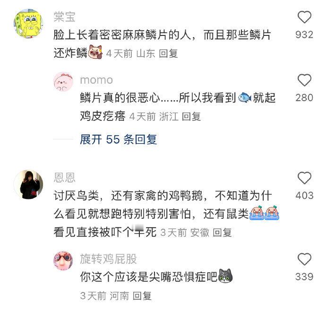Open username momo profile link
Viewport: 326px width, 309px height.
click(x=96, y=80)
